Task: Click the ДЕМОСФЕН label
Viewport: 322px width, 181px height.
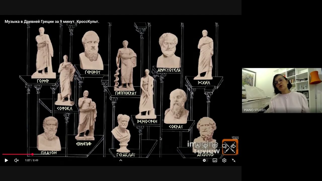Action: pos(147,121)
